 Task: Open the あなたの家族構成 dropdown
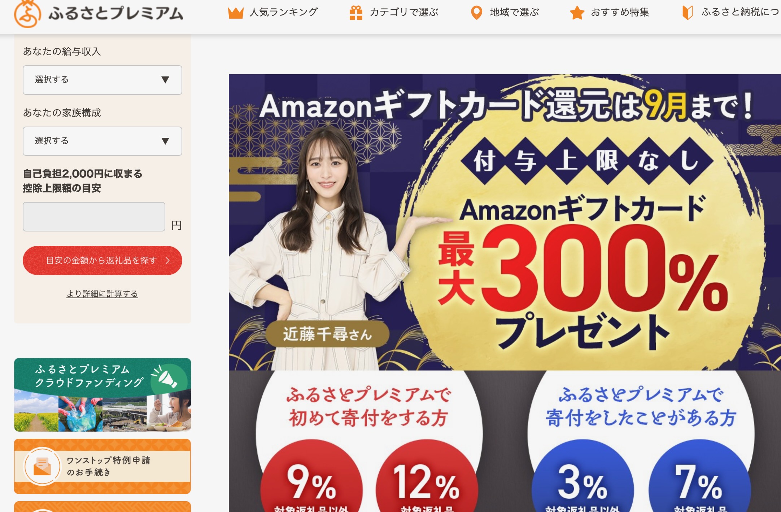(102, 141)
